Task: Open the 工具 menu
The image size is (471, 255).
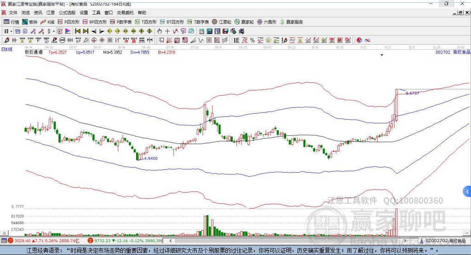Action: click(x=96, y=12)
